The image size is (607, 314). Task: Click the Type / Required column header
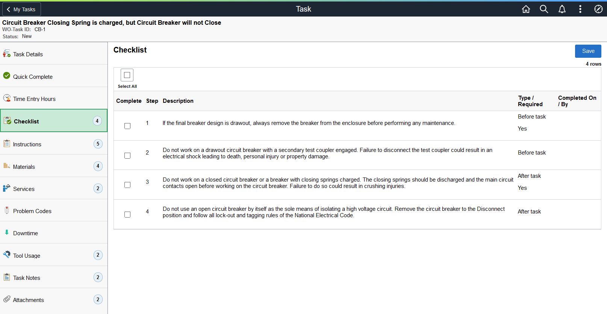click(530, 101)
